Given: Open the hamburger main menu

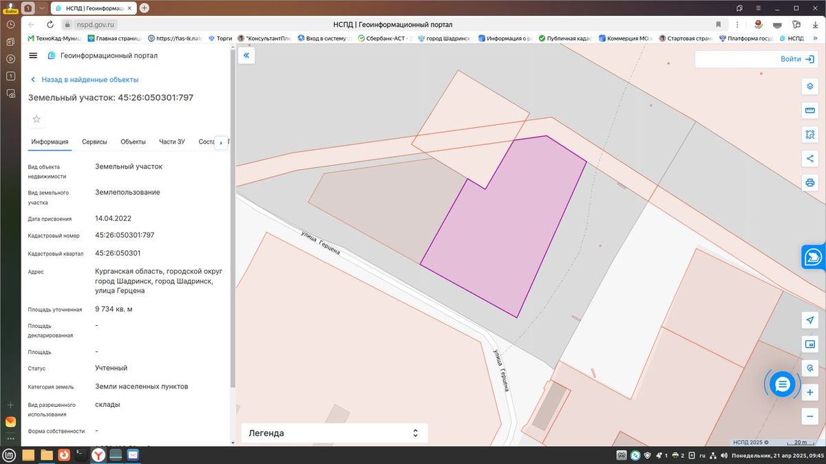Looking at the screenshot, I should click(x=33, y=56).
